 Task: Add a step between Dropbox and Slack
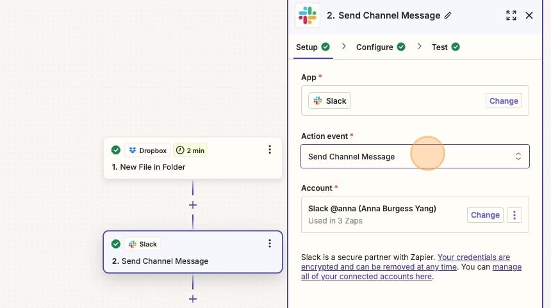[193, 205]
